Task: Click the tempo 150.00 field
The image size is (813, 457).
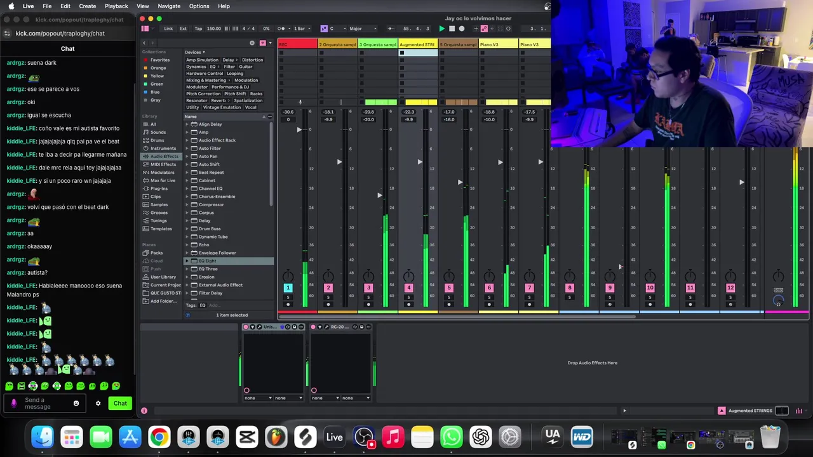Action: click(x=214, y=29)
